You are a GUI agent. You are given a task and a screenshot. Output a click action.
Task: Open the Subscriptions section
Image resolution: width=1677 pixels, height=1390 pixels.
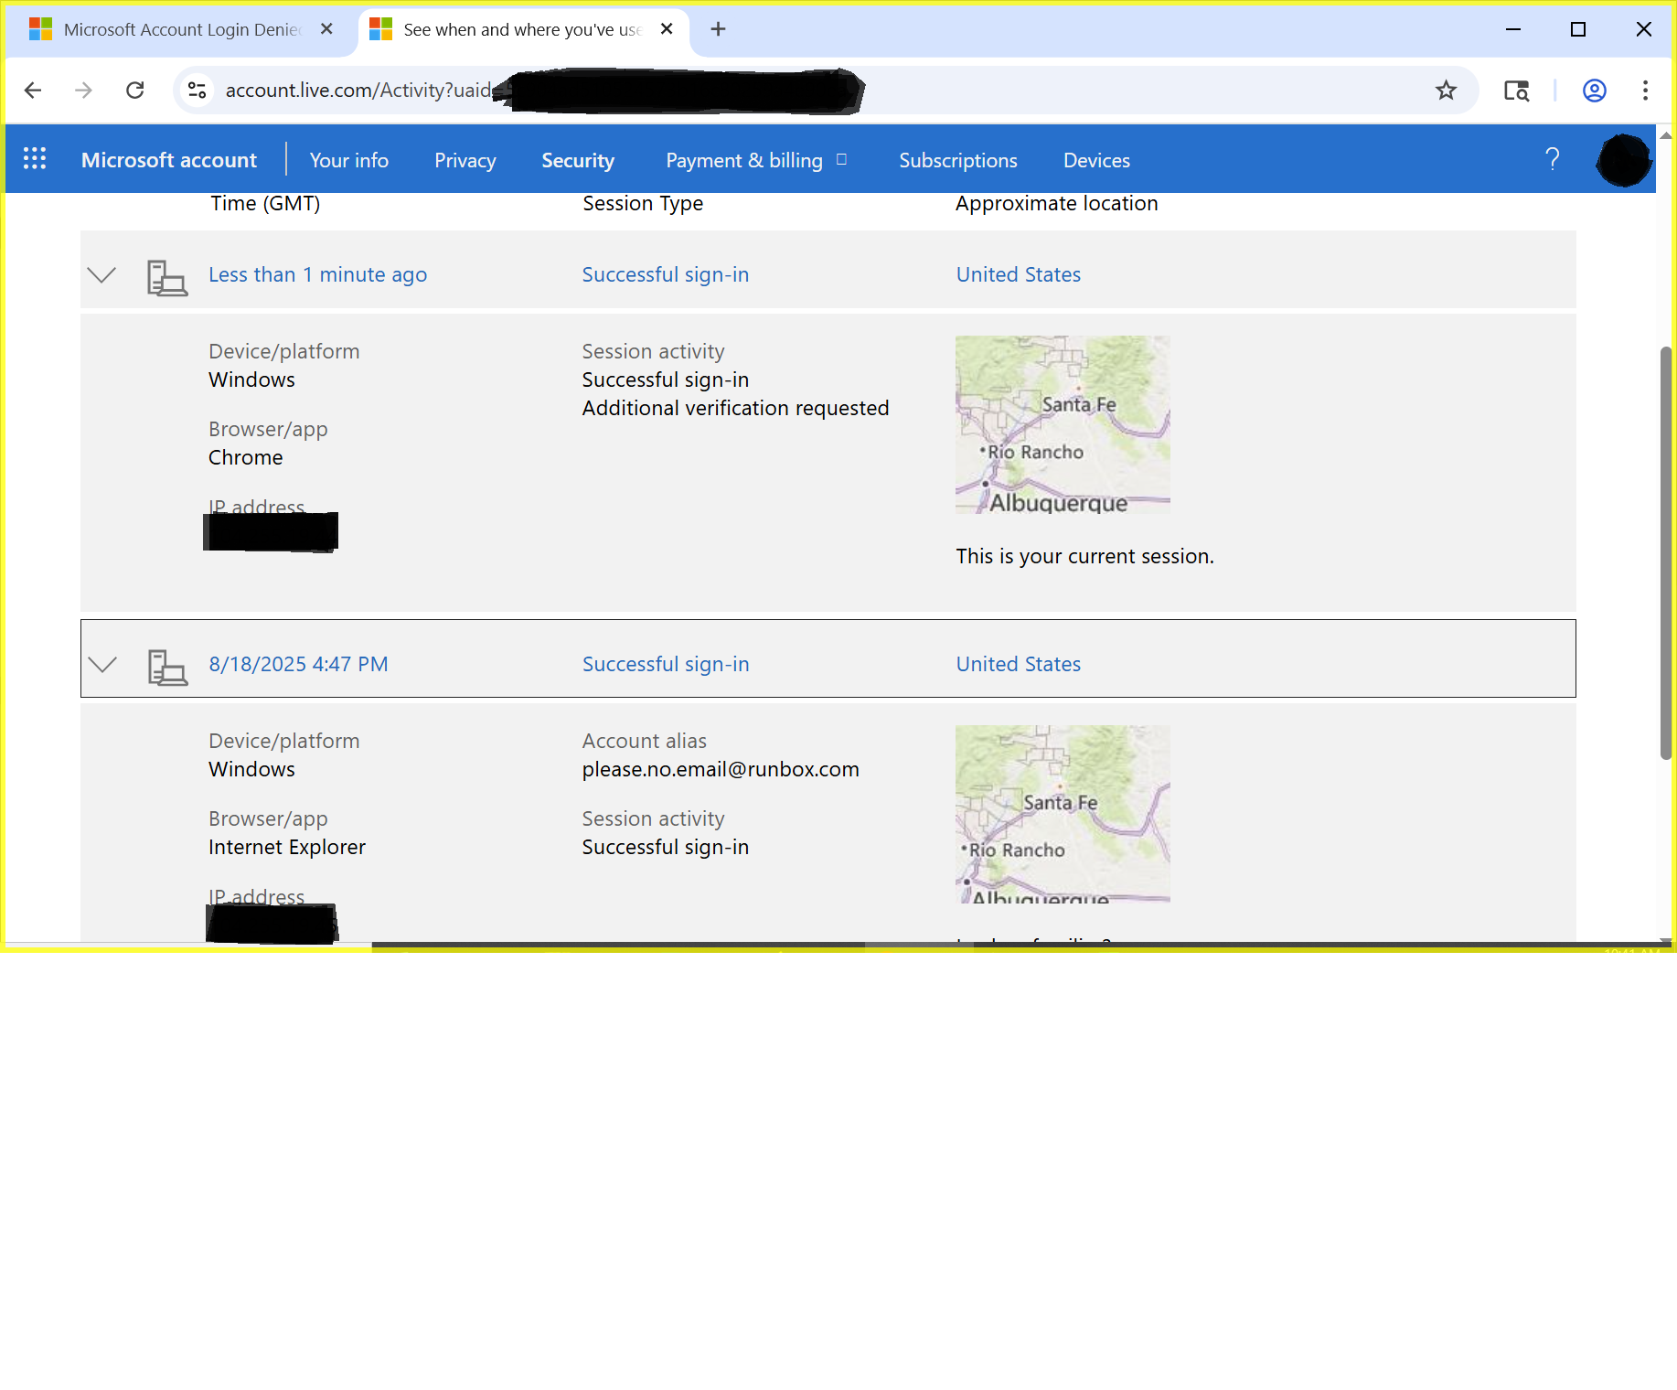[957, 160]
